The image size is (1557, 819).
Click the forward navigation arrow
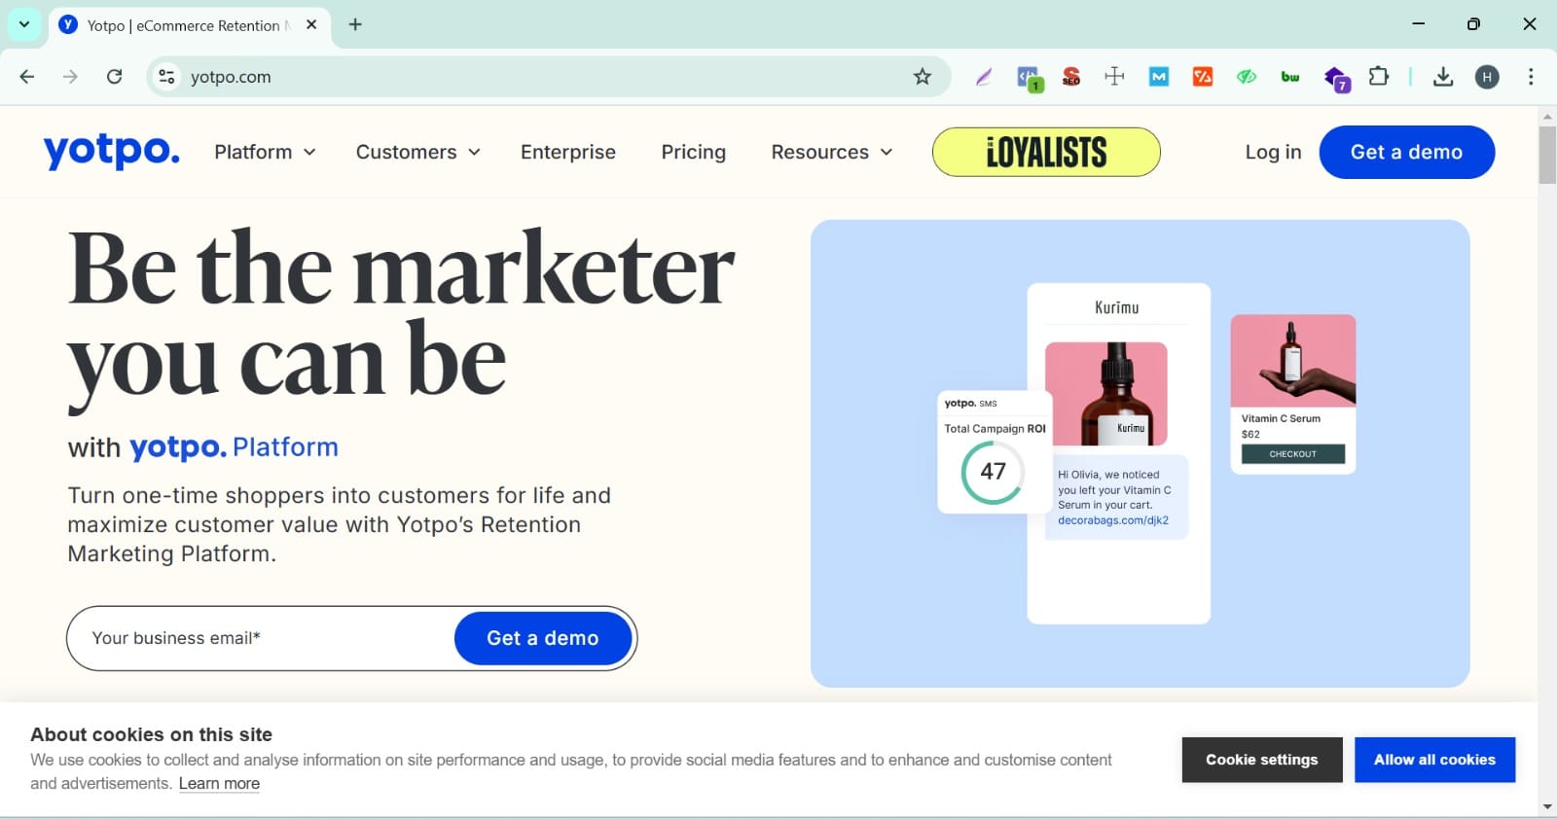(x=70, y=77)
